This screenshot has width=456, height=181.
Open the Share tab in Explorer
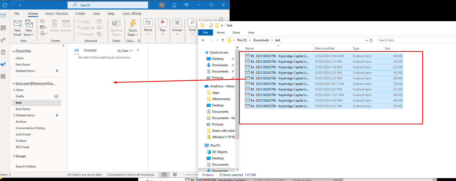[x=236, y=33]
